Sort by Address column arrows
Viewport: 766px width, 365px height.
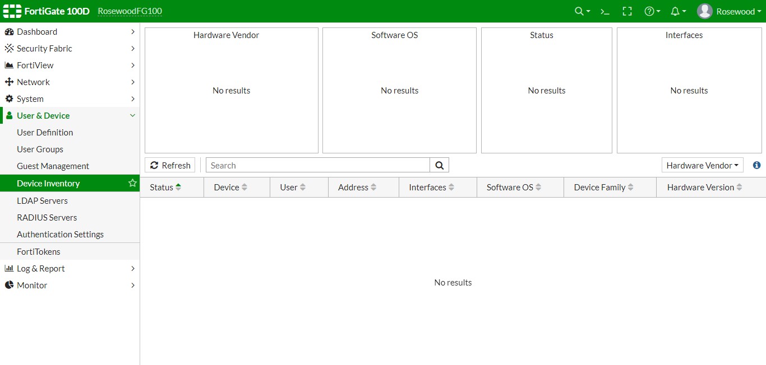click(x=373, y=188)
